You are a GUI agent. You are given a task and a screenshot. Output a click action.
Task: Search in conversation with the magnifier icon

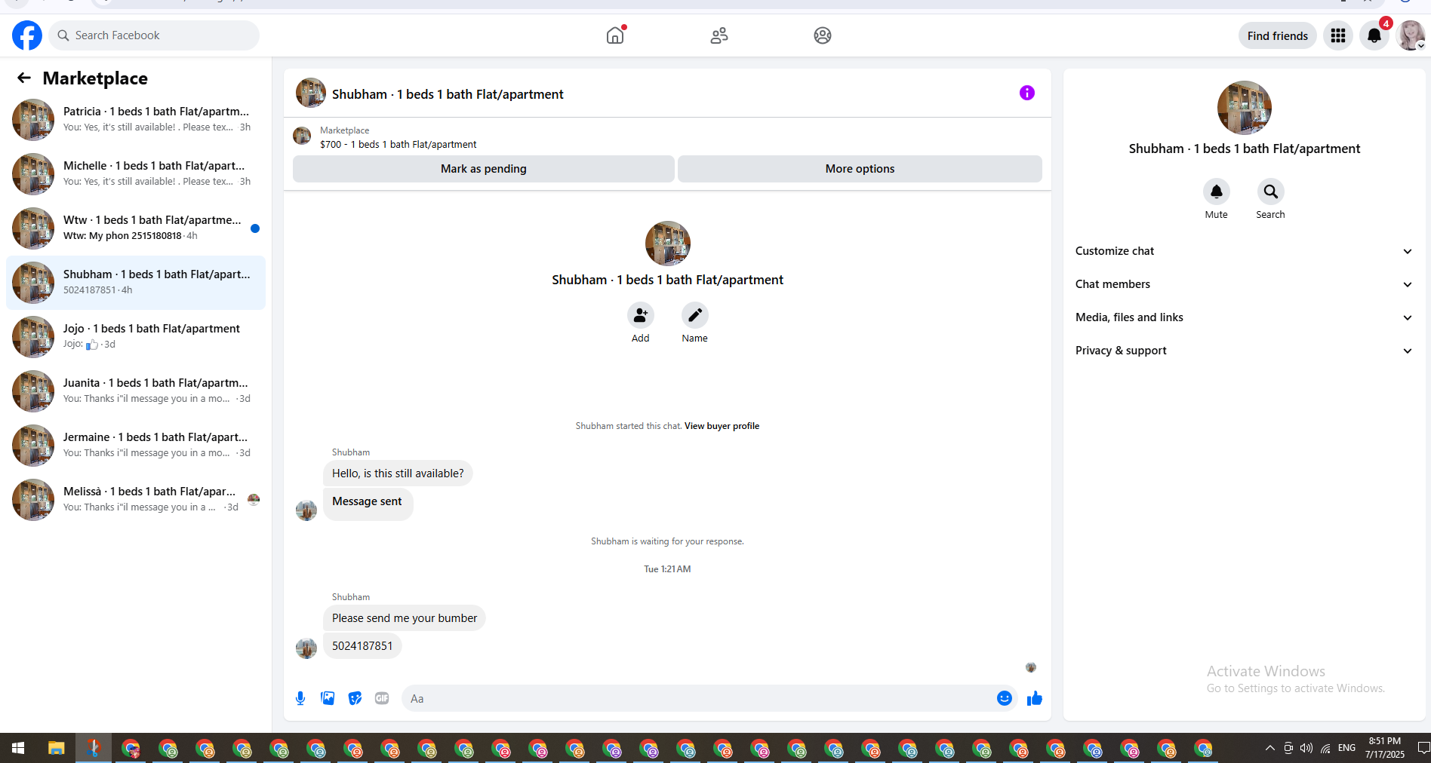[x=1270, y=192]
